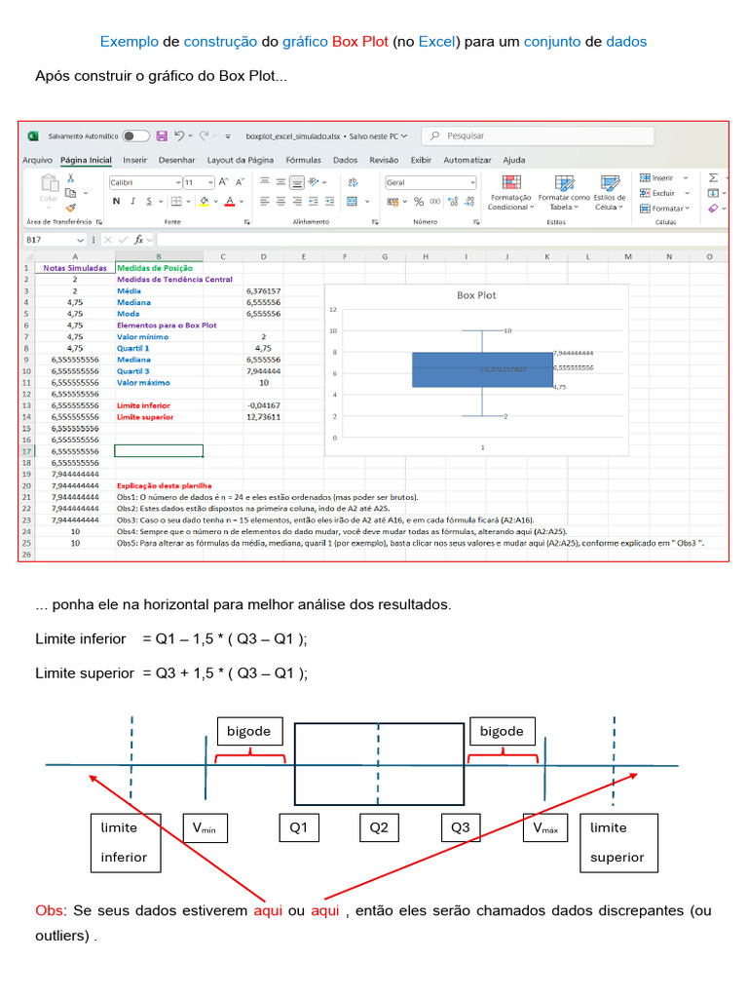Screen dimensions: 748x998
Task: Click the AutoSum sigma icon
Action: click(713, 178)
